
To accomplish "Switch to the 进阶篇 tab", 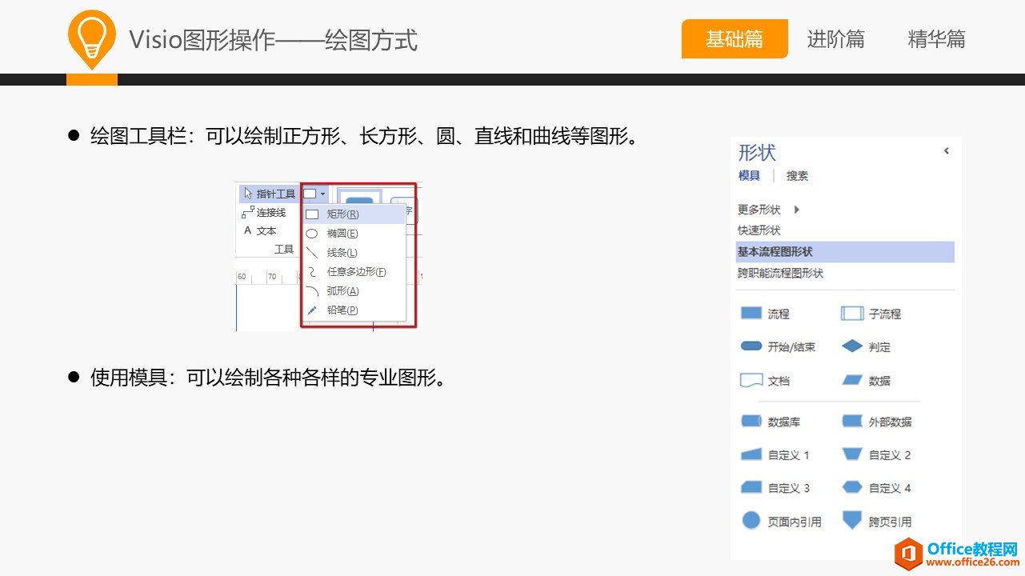I will click(835, 38).
